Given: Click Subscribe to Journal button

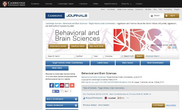Looking at the screenshot, I should click(x=58, y=46).
